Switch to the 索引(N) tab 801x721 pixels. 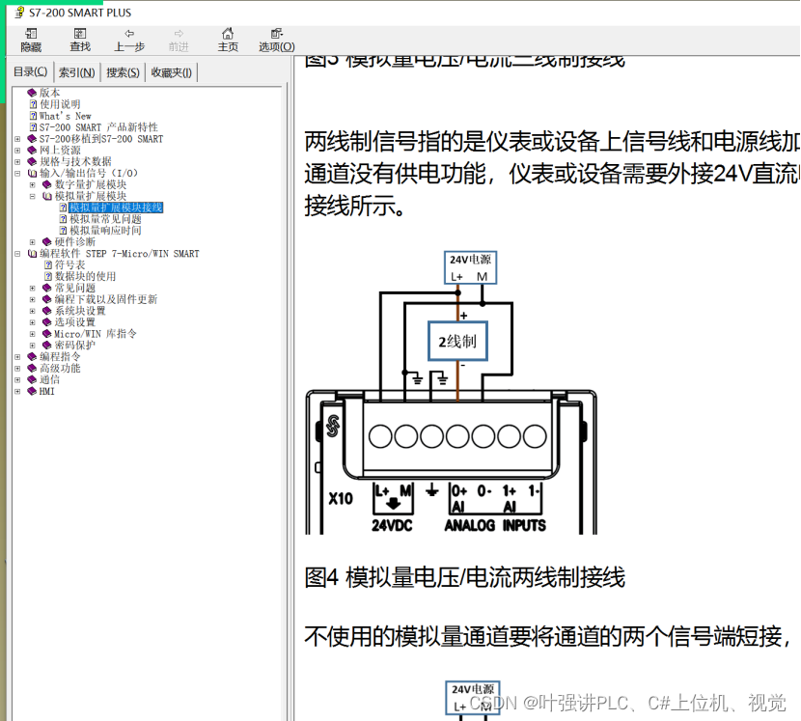(x=76, y=72)
